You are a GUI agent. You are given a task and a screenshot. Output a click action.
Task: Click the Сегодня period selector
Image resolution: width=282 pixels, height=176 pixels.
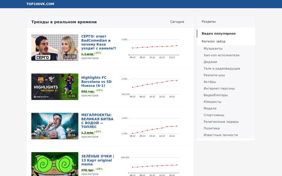(177, 22)
